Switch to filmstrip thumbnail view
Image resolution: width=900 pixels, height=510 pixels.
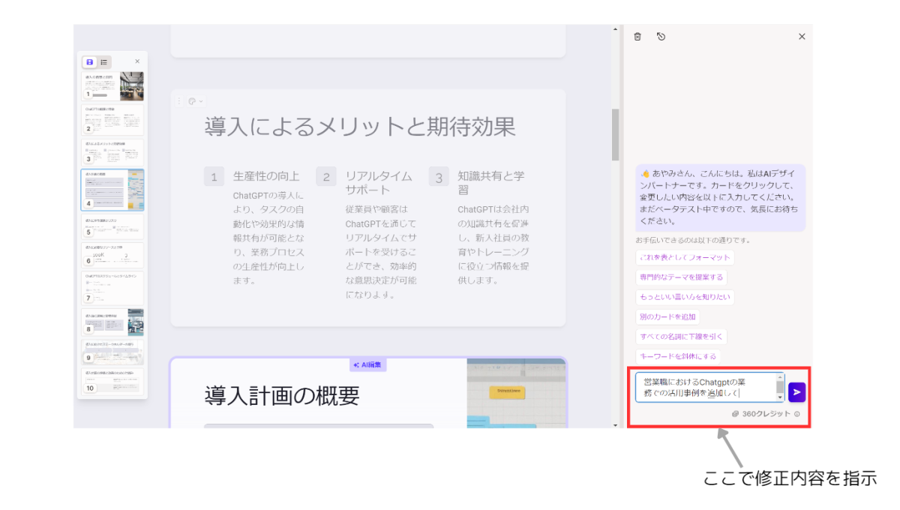pyautogui.click(x=90, y=62)
